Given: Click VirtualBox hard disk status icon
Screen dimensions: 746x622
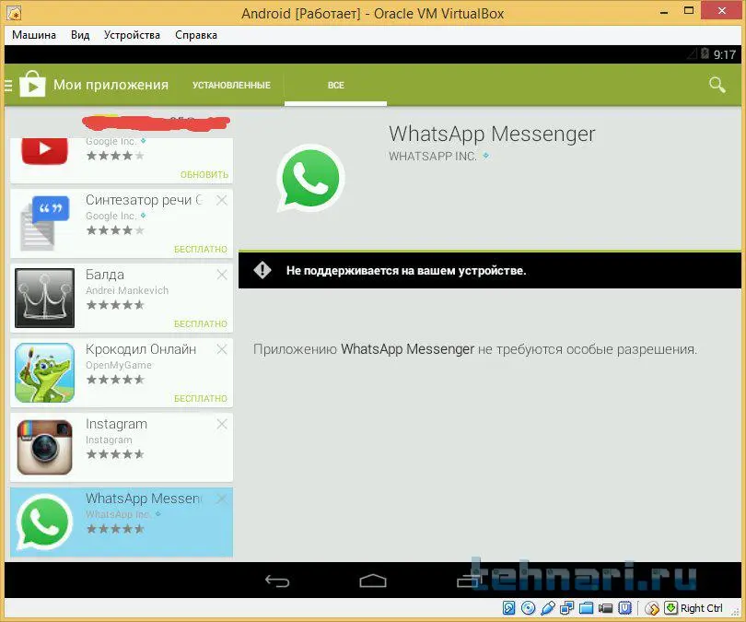Looking at the screenshot, I should (x=508, y=608).
